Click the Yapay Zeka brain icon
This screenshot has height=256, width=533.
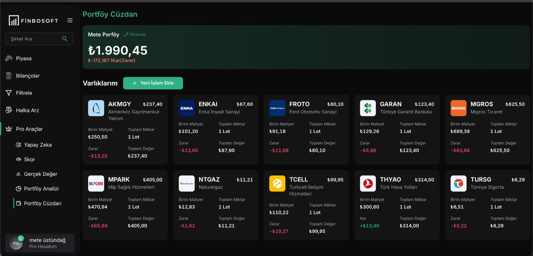click(x=18, y=145)
